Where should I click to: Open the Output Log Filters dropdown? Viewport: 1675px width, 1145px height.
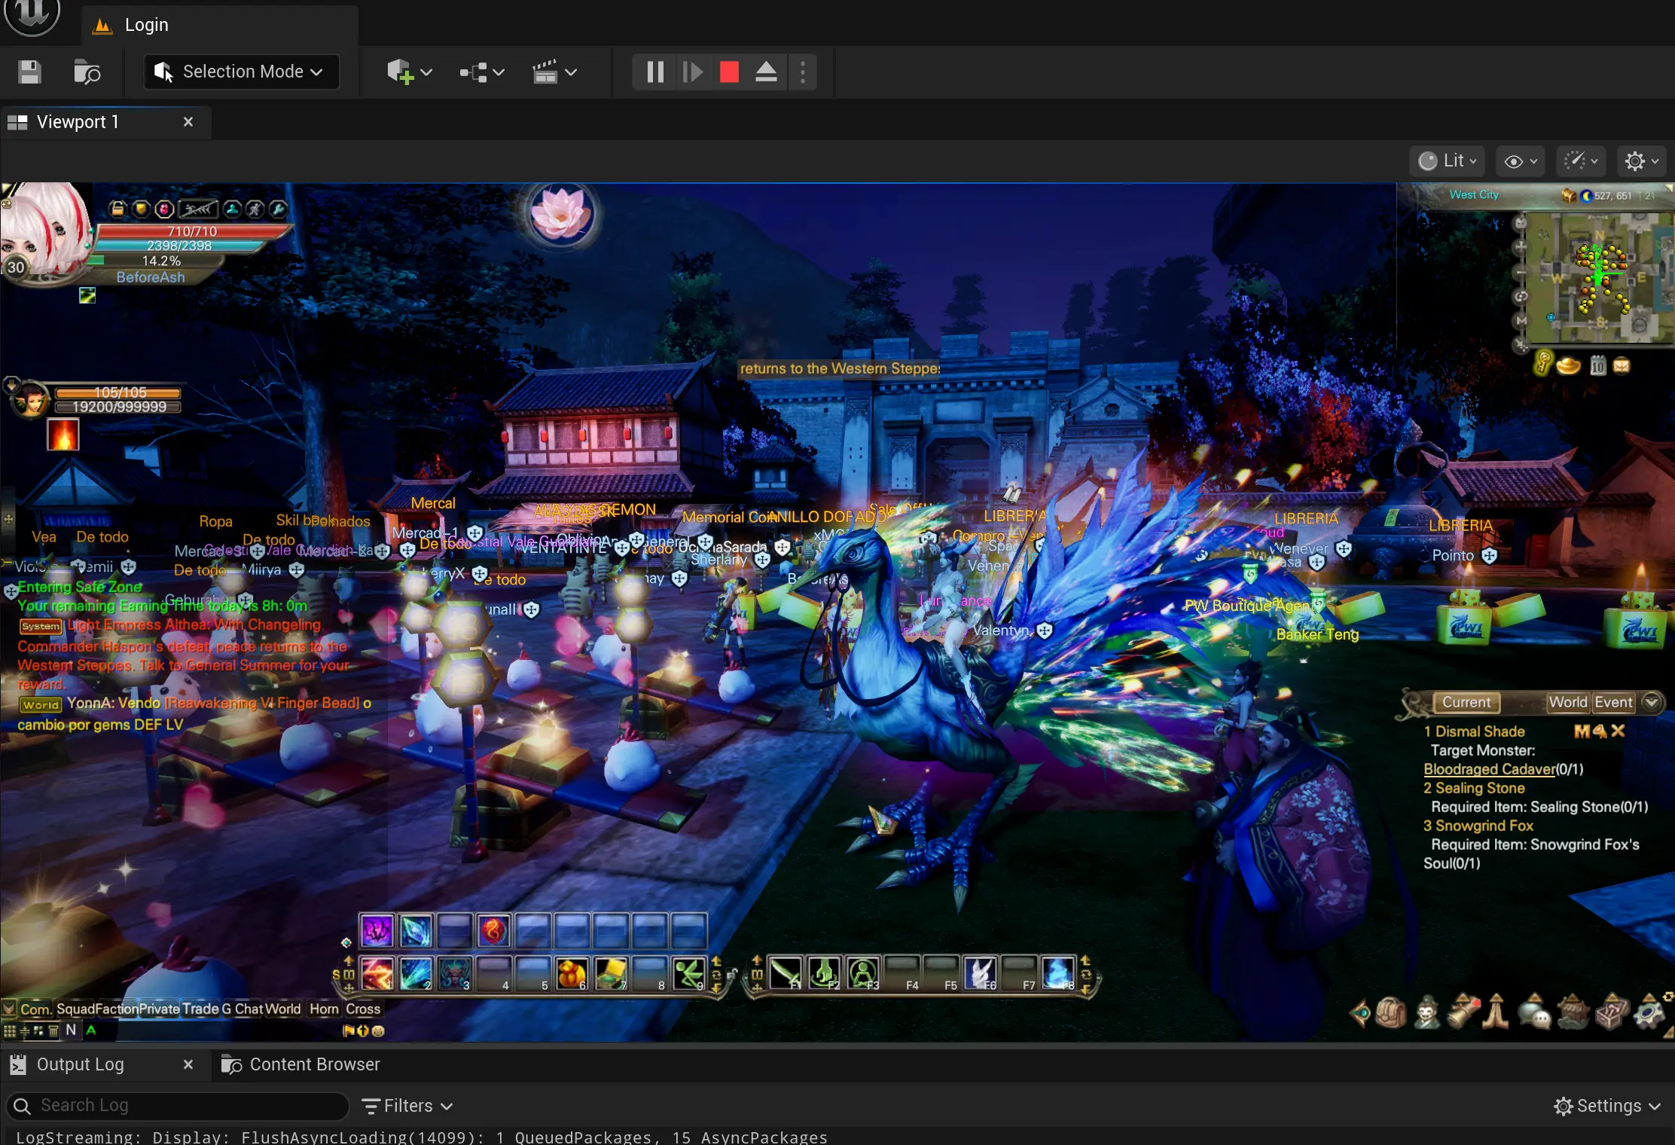(x=407, y=1105)
